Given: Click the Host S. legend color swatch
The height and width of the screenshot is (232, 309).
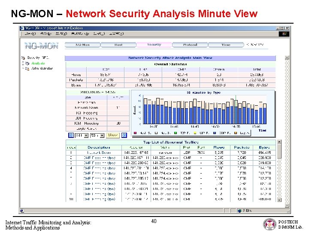Looking at the screenshot, I should tap(135, 133).
